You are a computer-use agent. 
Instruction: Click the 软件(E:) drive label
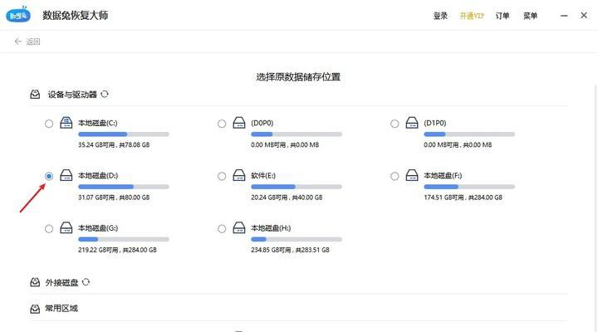coord(263,176)
